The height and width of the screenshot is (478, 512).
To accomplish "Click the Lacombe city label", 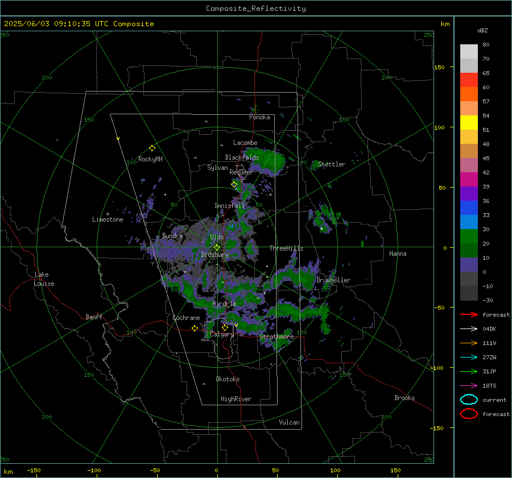I will [245, 143].
